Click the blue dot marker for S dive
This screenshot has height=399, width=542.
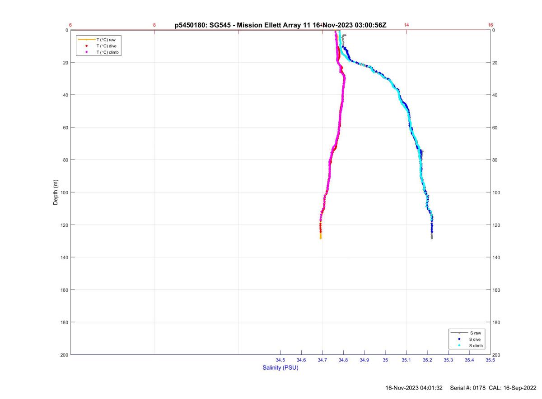(x=459, y=339)
